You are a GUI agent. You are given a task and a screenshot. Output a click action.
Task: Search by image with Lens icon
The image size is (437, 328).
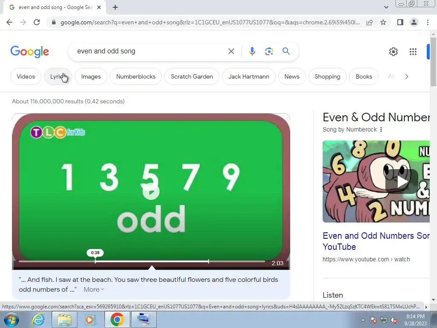coord(269,51)
